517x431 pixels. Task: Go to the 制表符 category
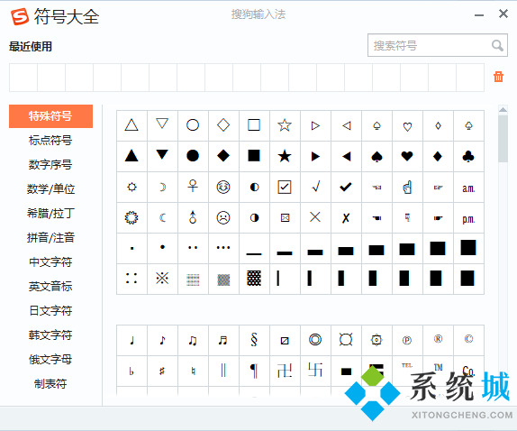pos(50,383)
